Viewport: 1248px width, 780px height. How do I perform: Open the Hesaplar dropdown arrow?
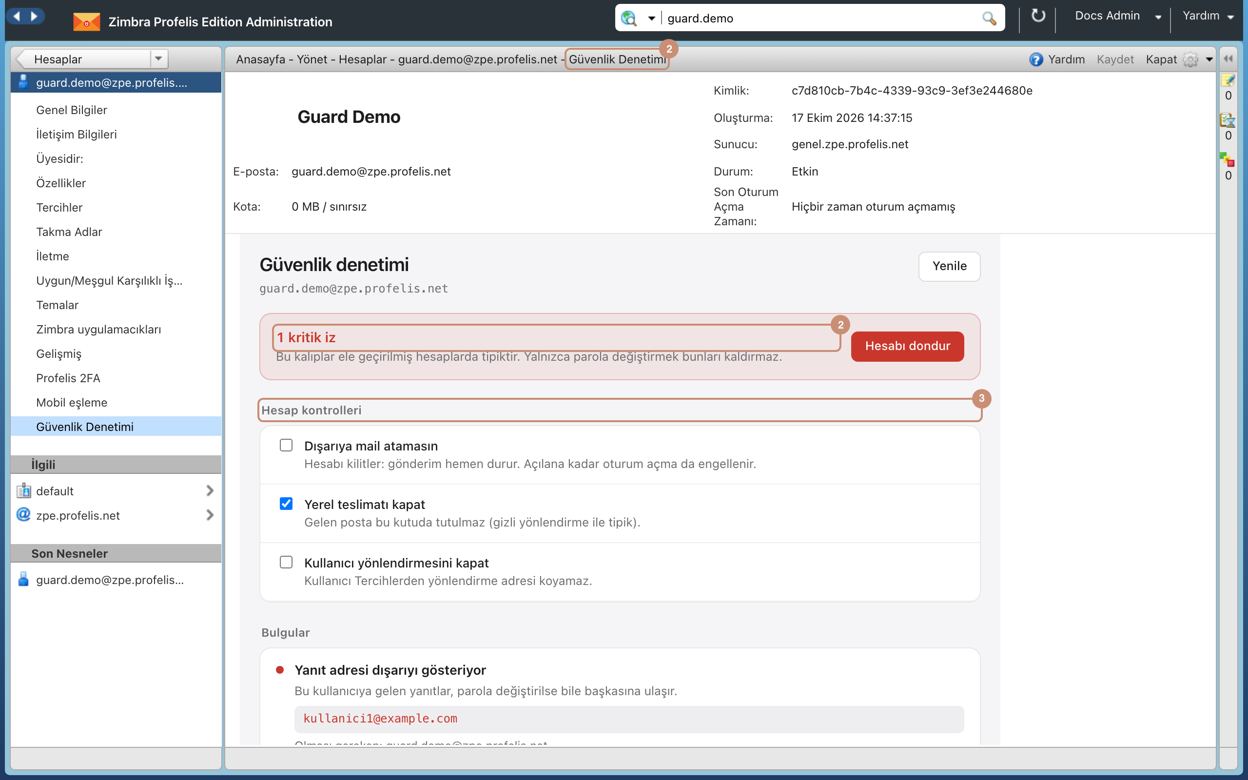tap(159, 59)
